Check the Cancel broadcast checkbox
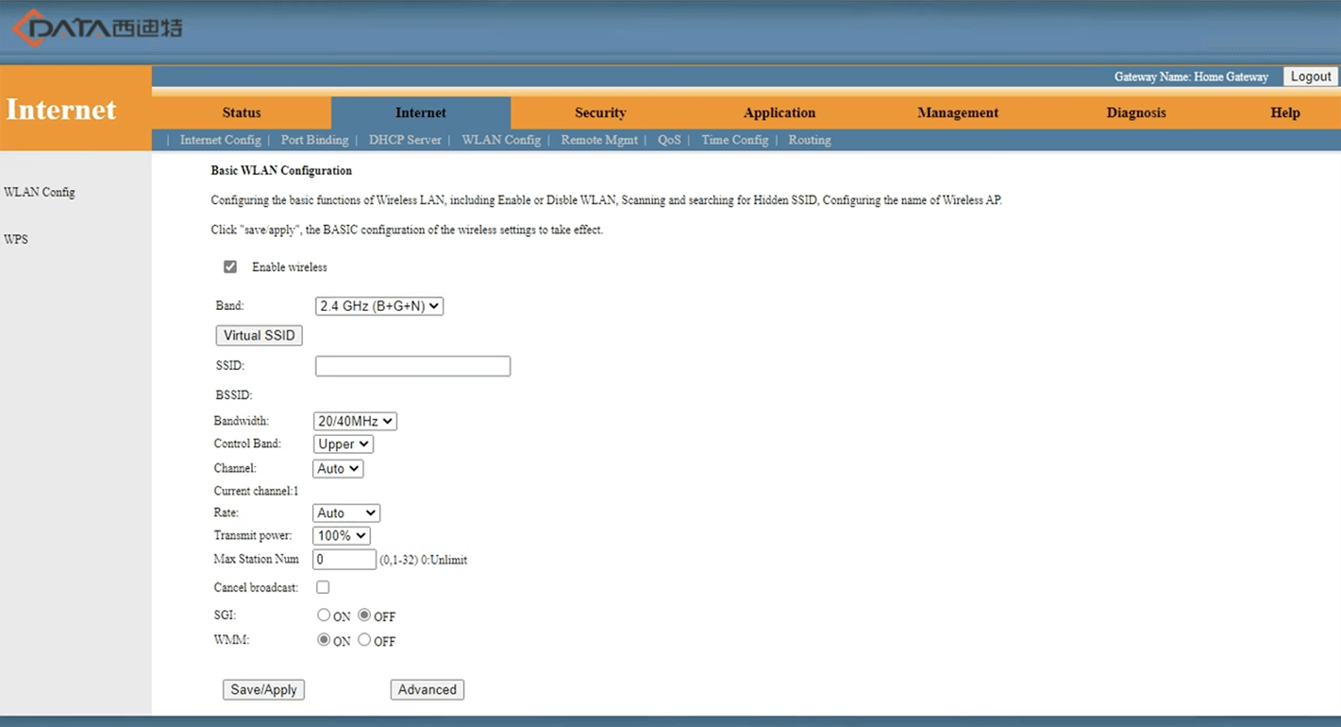The height and width of the screenshot is (727, 1341). 323,587
